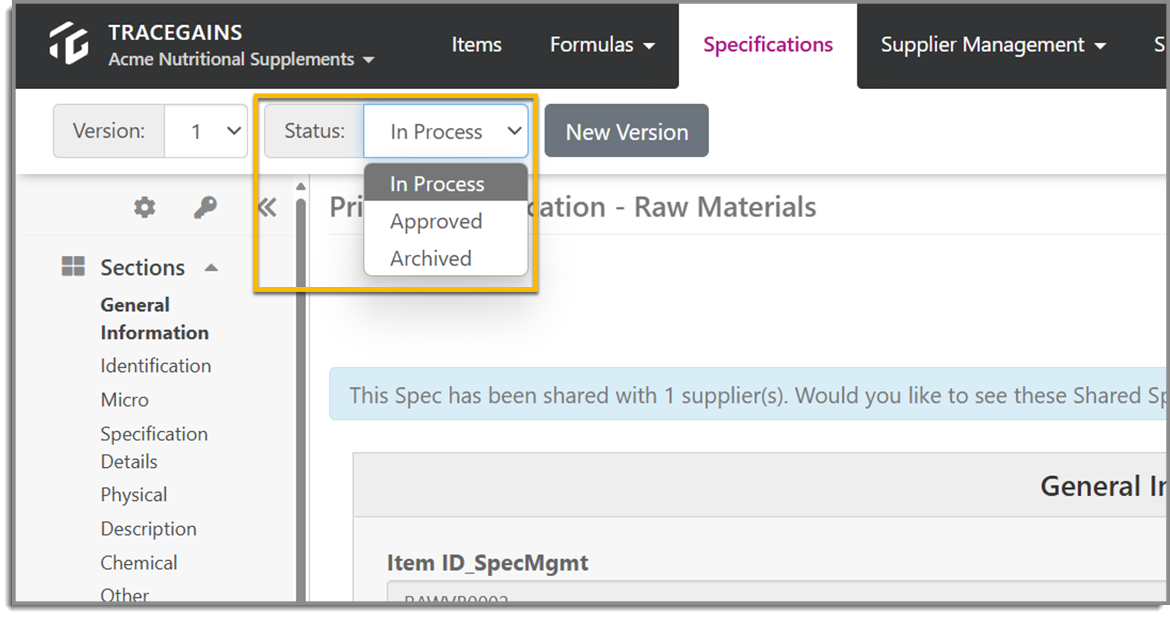Open the Version dropdown
Screen dimensions: 1170x617
(206, 131)
